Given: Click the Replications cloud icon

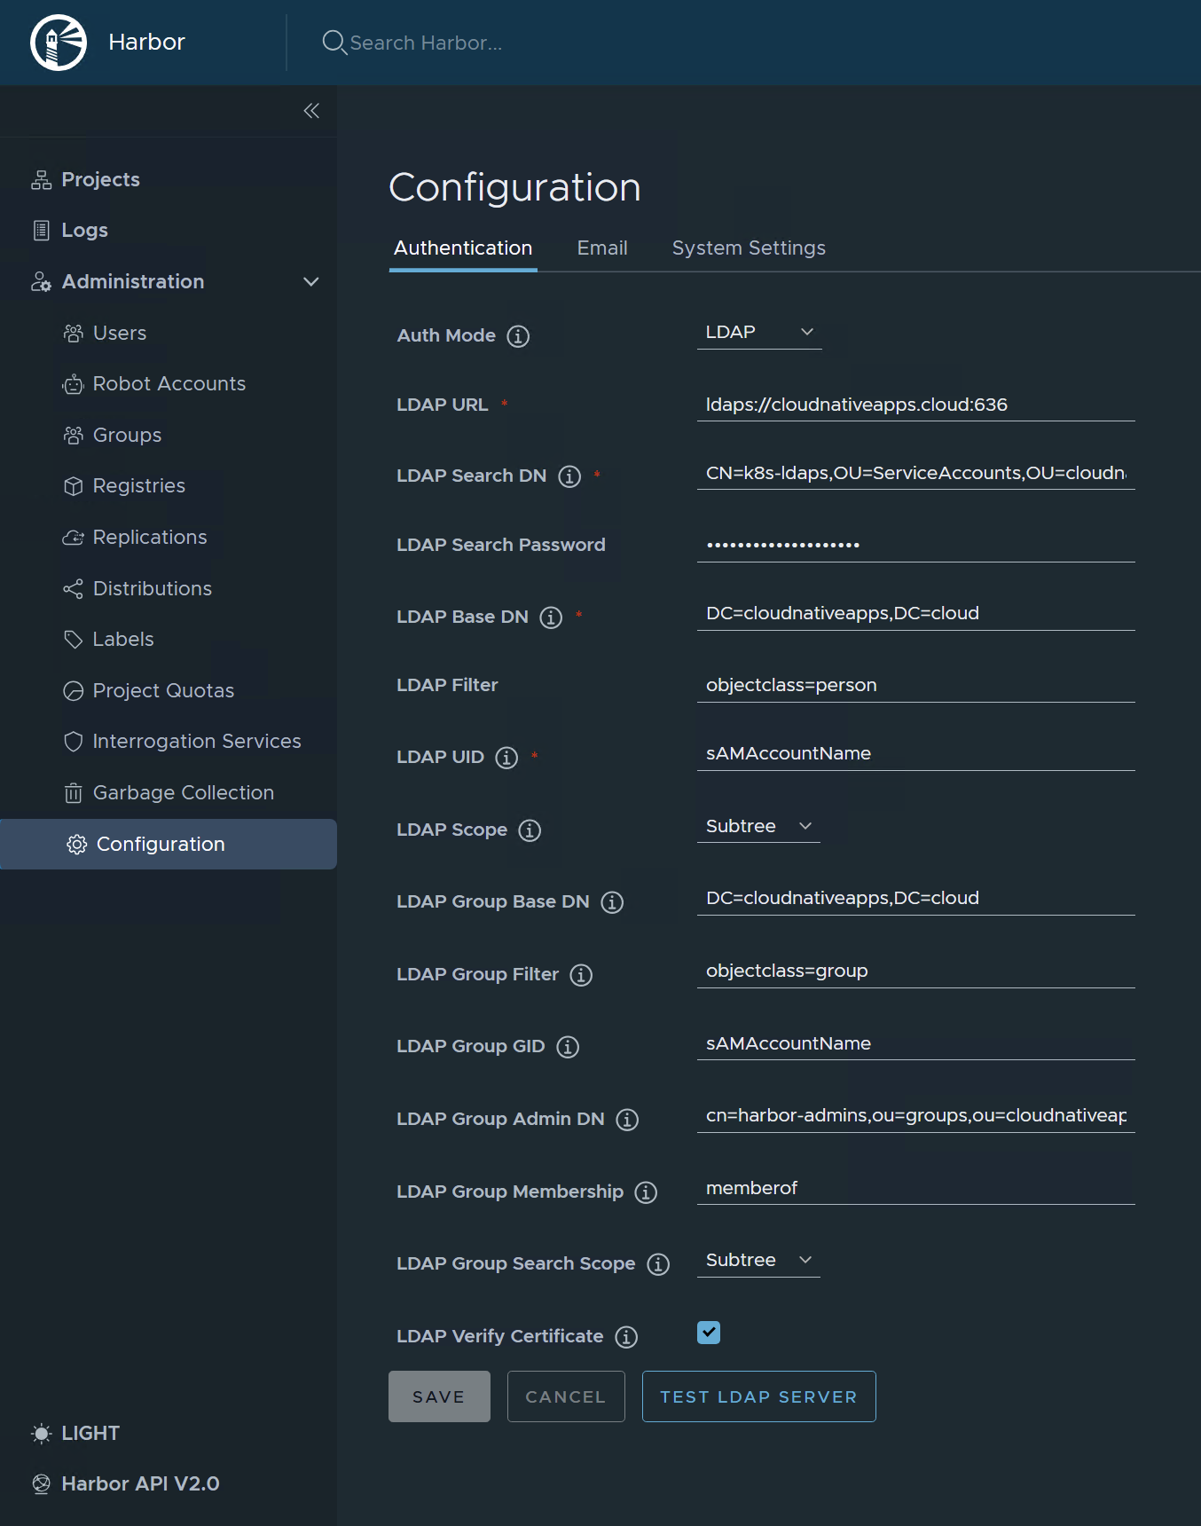Looking at the screenshot, I should click(74, 538).
